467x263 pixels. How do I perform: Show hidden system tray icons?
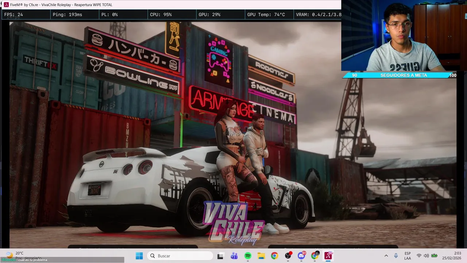pos(386,256)
